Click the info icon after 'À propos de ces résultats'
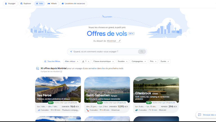216x122 pixels. (61, 72)
